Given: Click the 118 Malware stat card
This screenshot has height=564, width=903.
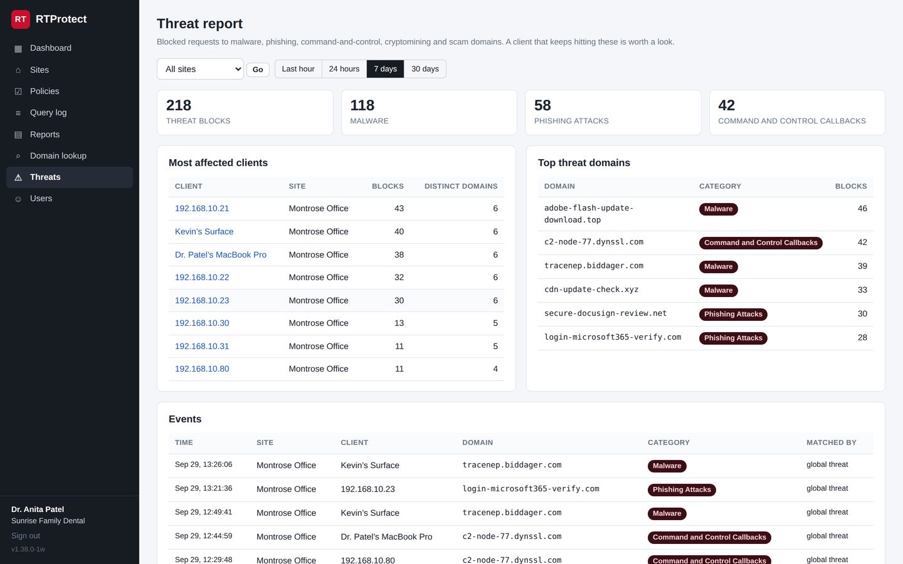Looking at the screenshot, I should pos(429,112).
